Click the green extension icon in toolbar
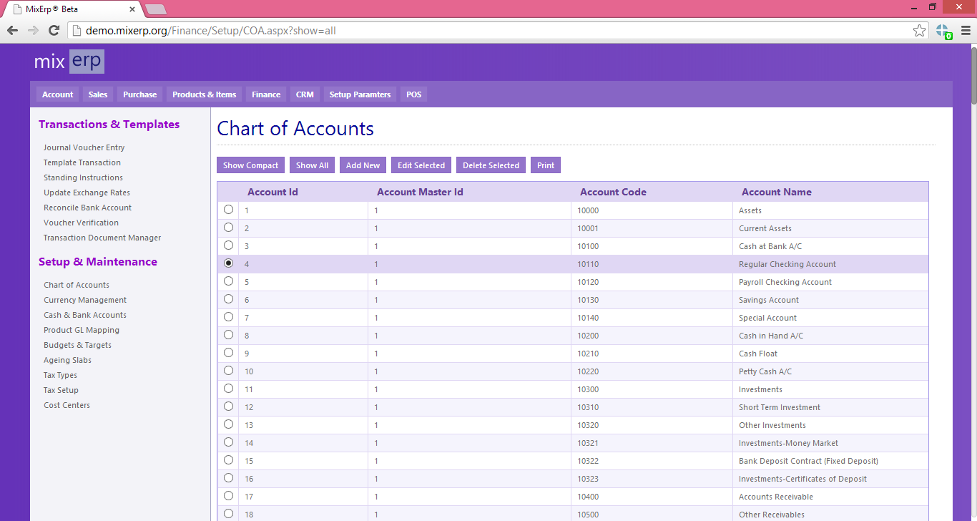 943,31
